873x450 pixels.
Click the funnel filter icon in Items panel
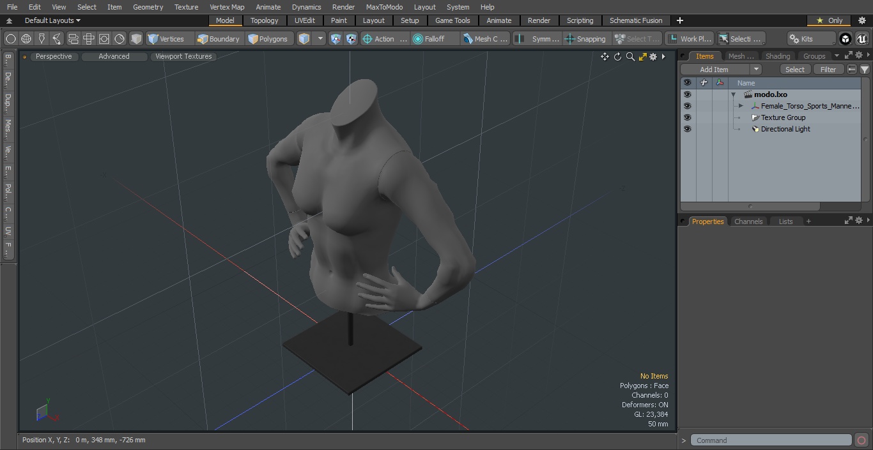click(x=865, y=70)
